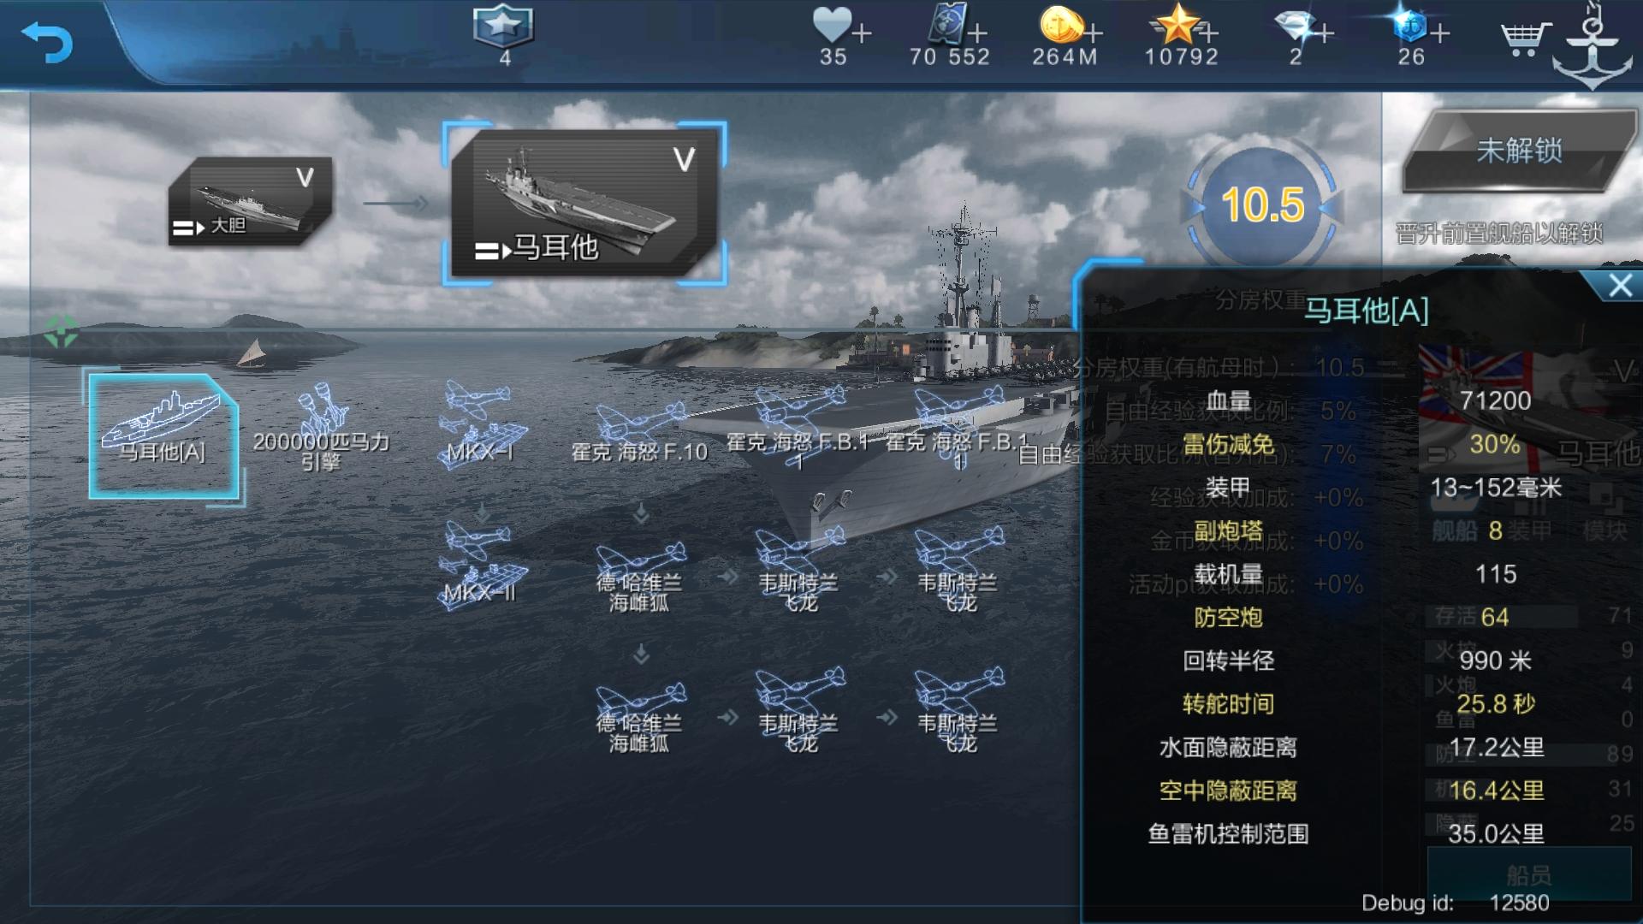
Task: Close the 马耳他[A] stats panel
Action: [x=1619, y=286]
